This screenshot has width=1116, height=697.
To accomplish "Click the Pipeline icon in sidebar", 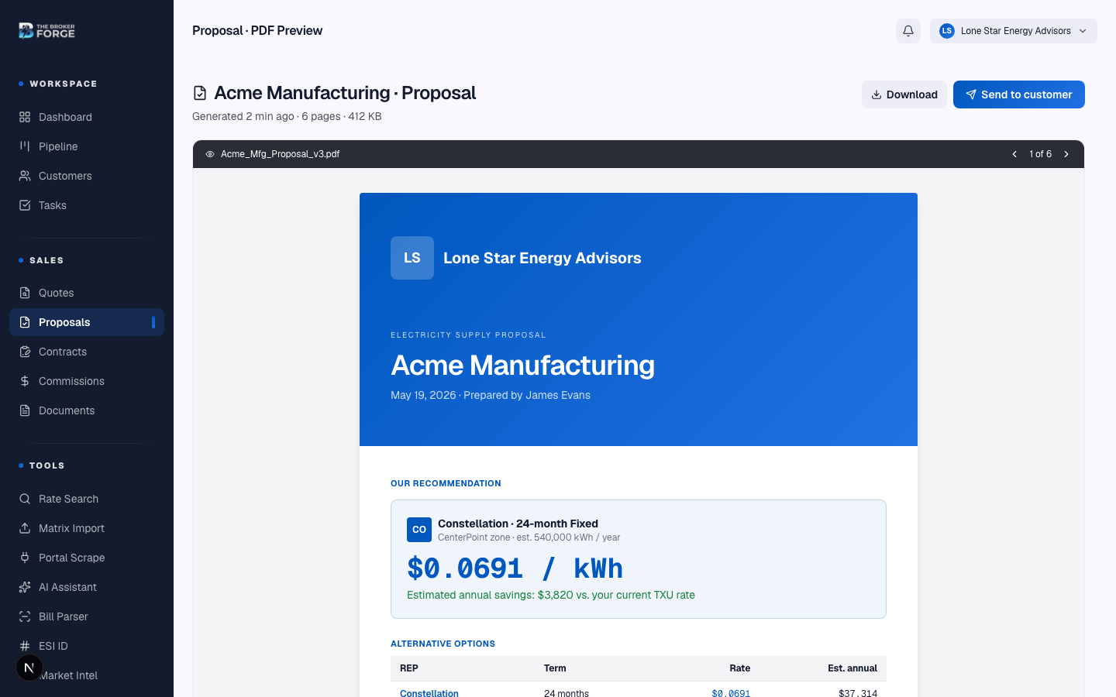I will point(25,146).
